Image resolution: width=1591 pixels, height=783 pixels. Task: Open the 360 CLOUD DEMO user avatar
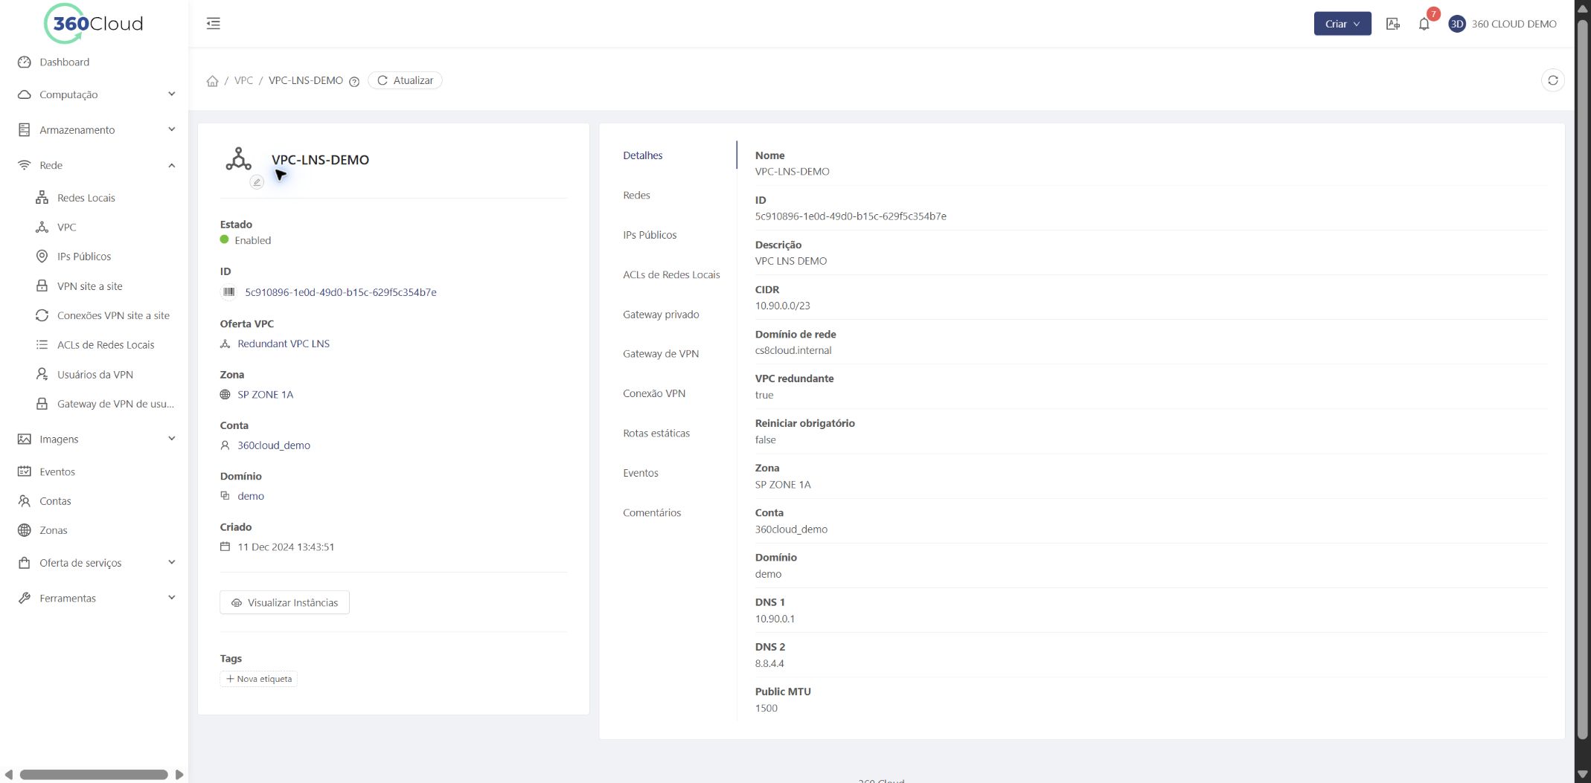(1457, 24)
